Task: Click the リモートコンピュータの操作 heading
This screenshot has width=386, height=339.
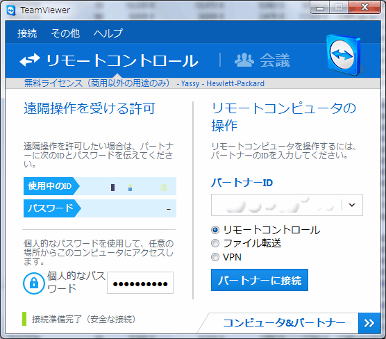Action: point(283,117)
